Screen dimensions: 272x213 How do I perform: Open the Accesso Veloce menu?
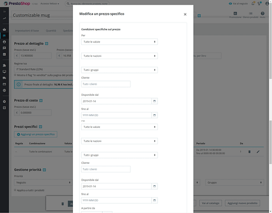click(x=50, y=4)
